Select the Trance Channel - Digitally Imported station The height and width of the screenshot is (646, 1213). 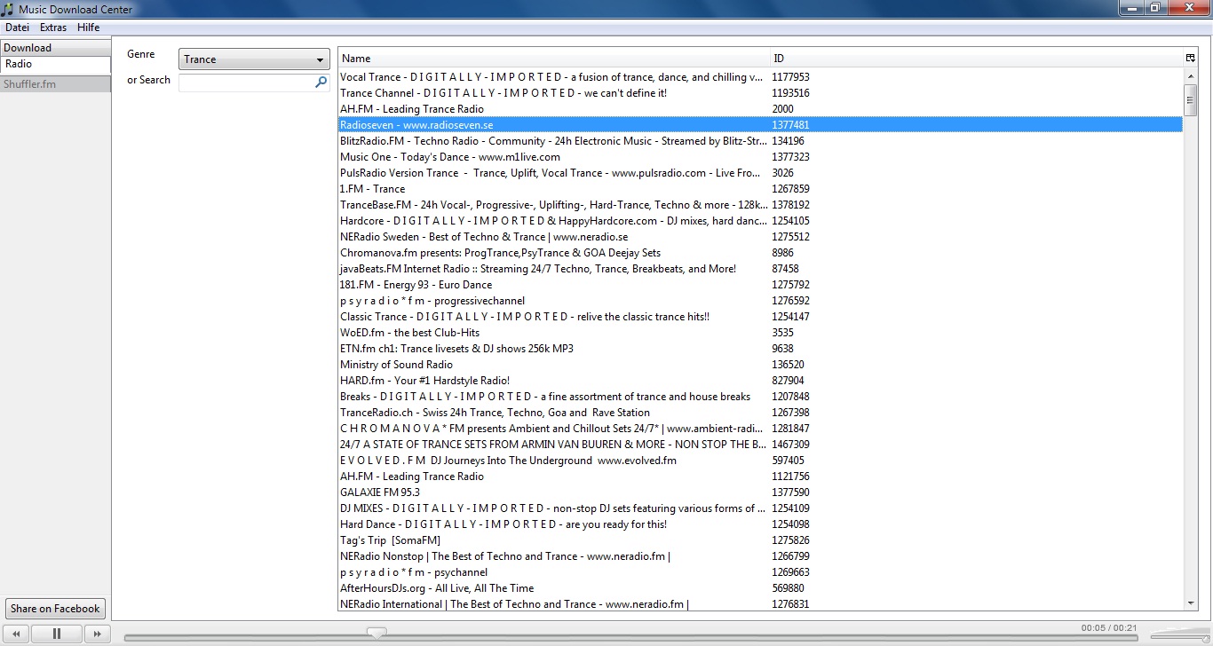pyautogui.click(x=761, y=93)
